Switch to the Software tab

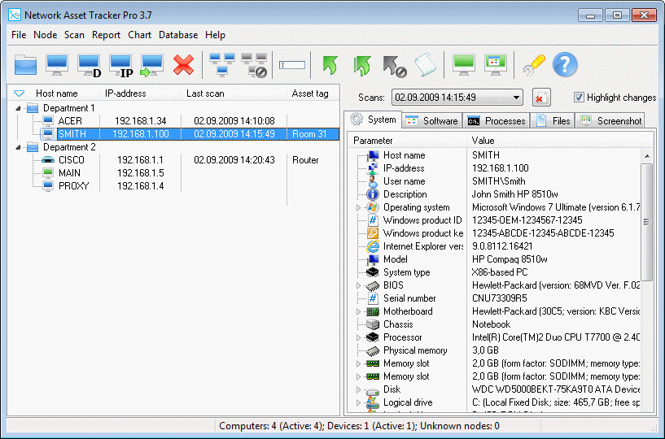pyautogui.click(x=431, y=121)
